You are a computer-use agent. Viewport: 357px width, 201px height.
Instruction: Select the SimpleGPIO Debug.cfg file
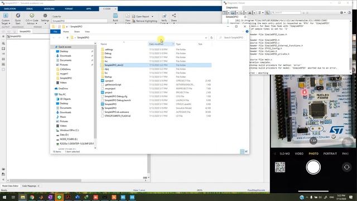(x=116, y=97)
